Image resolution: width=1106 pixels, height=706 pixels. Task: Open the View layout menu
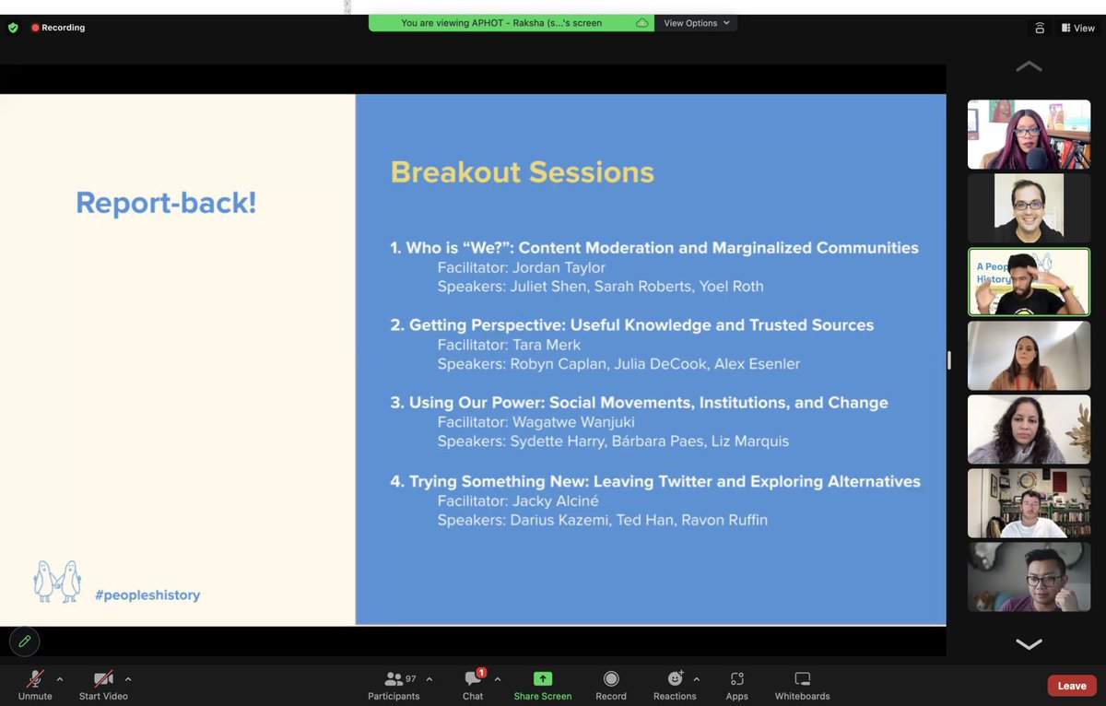1077,28
